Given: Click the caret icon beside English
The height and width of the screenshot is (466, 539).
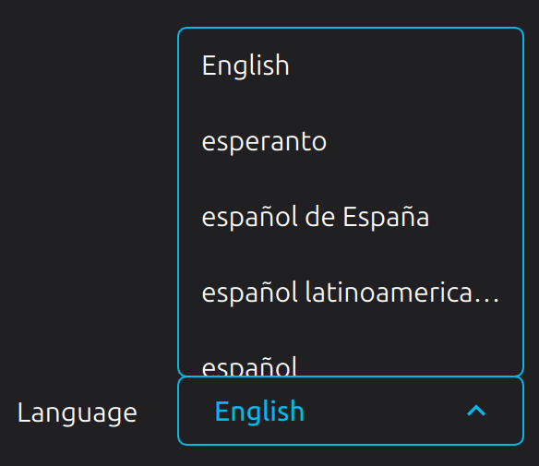Looking at the screenshot, I should pyautogui.click(x=476, y=411).
